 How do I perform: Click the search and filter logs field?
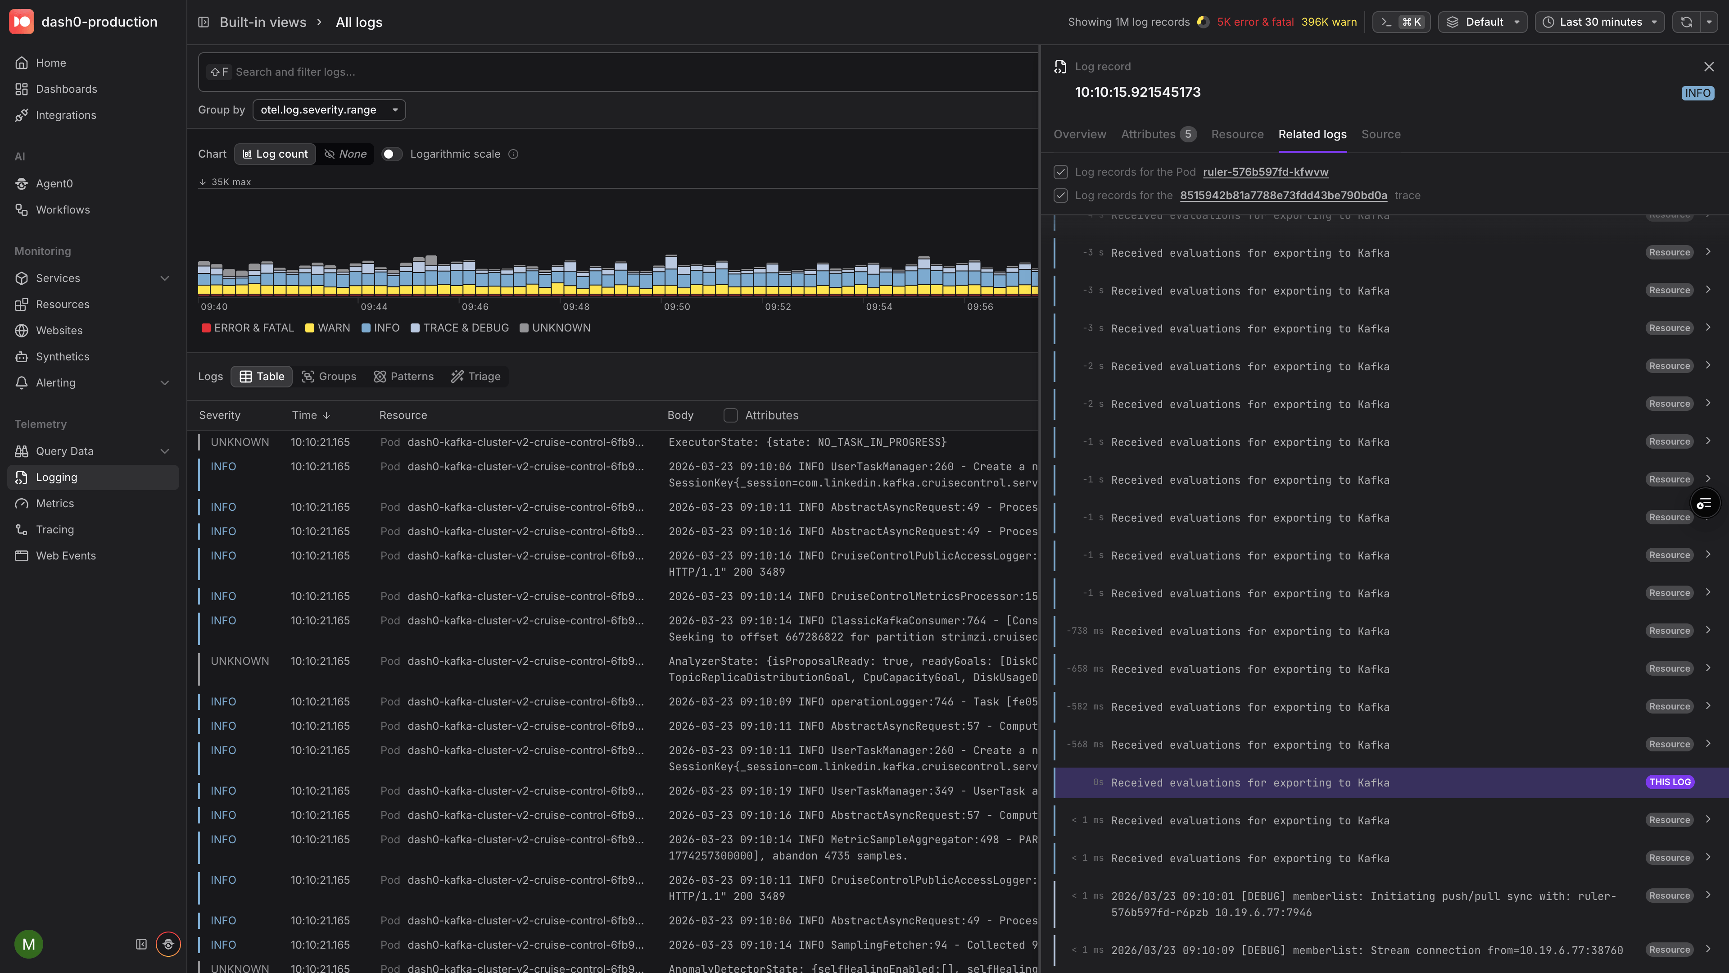604,72
